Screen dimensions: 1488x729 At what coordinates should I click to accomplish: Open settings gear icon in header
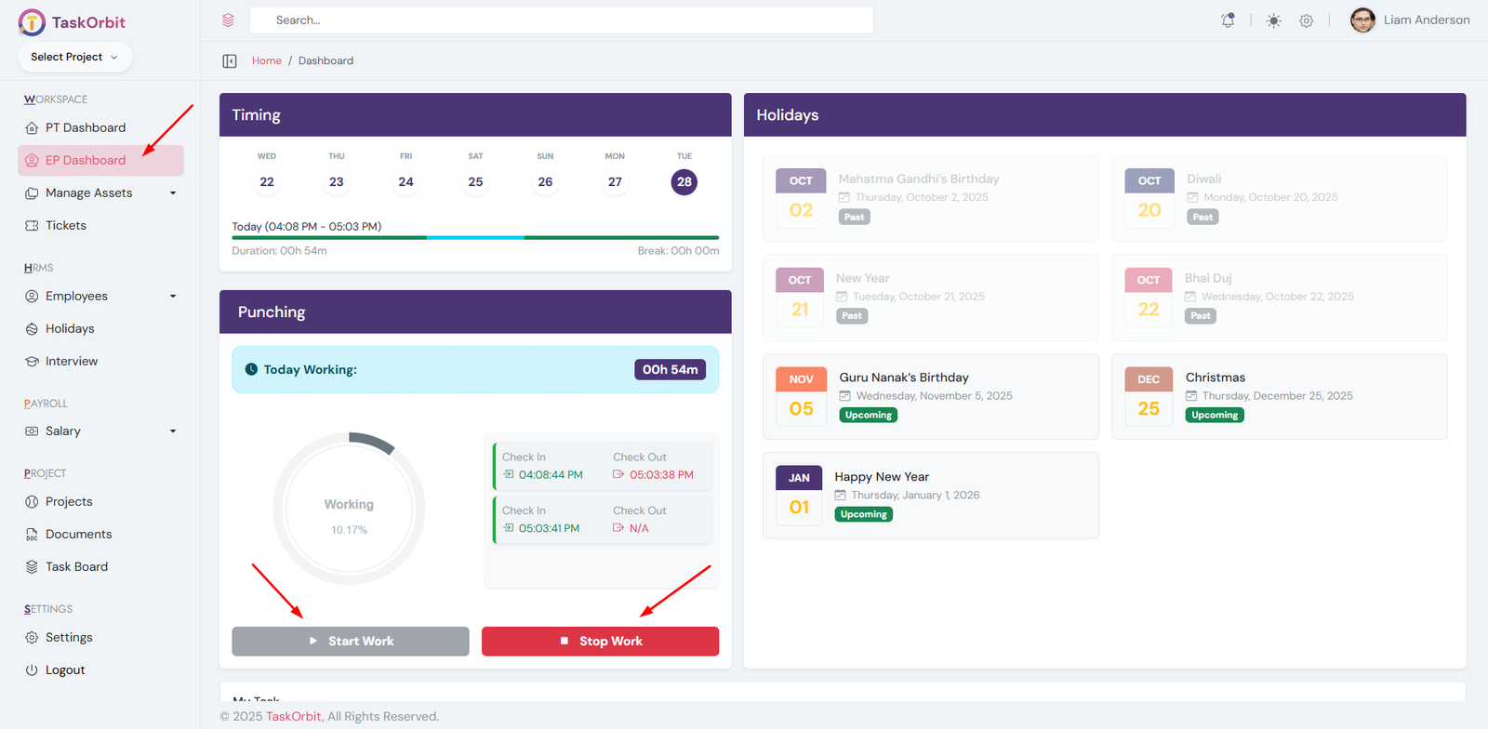pos(1307,20)
